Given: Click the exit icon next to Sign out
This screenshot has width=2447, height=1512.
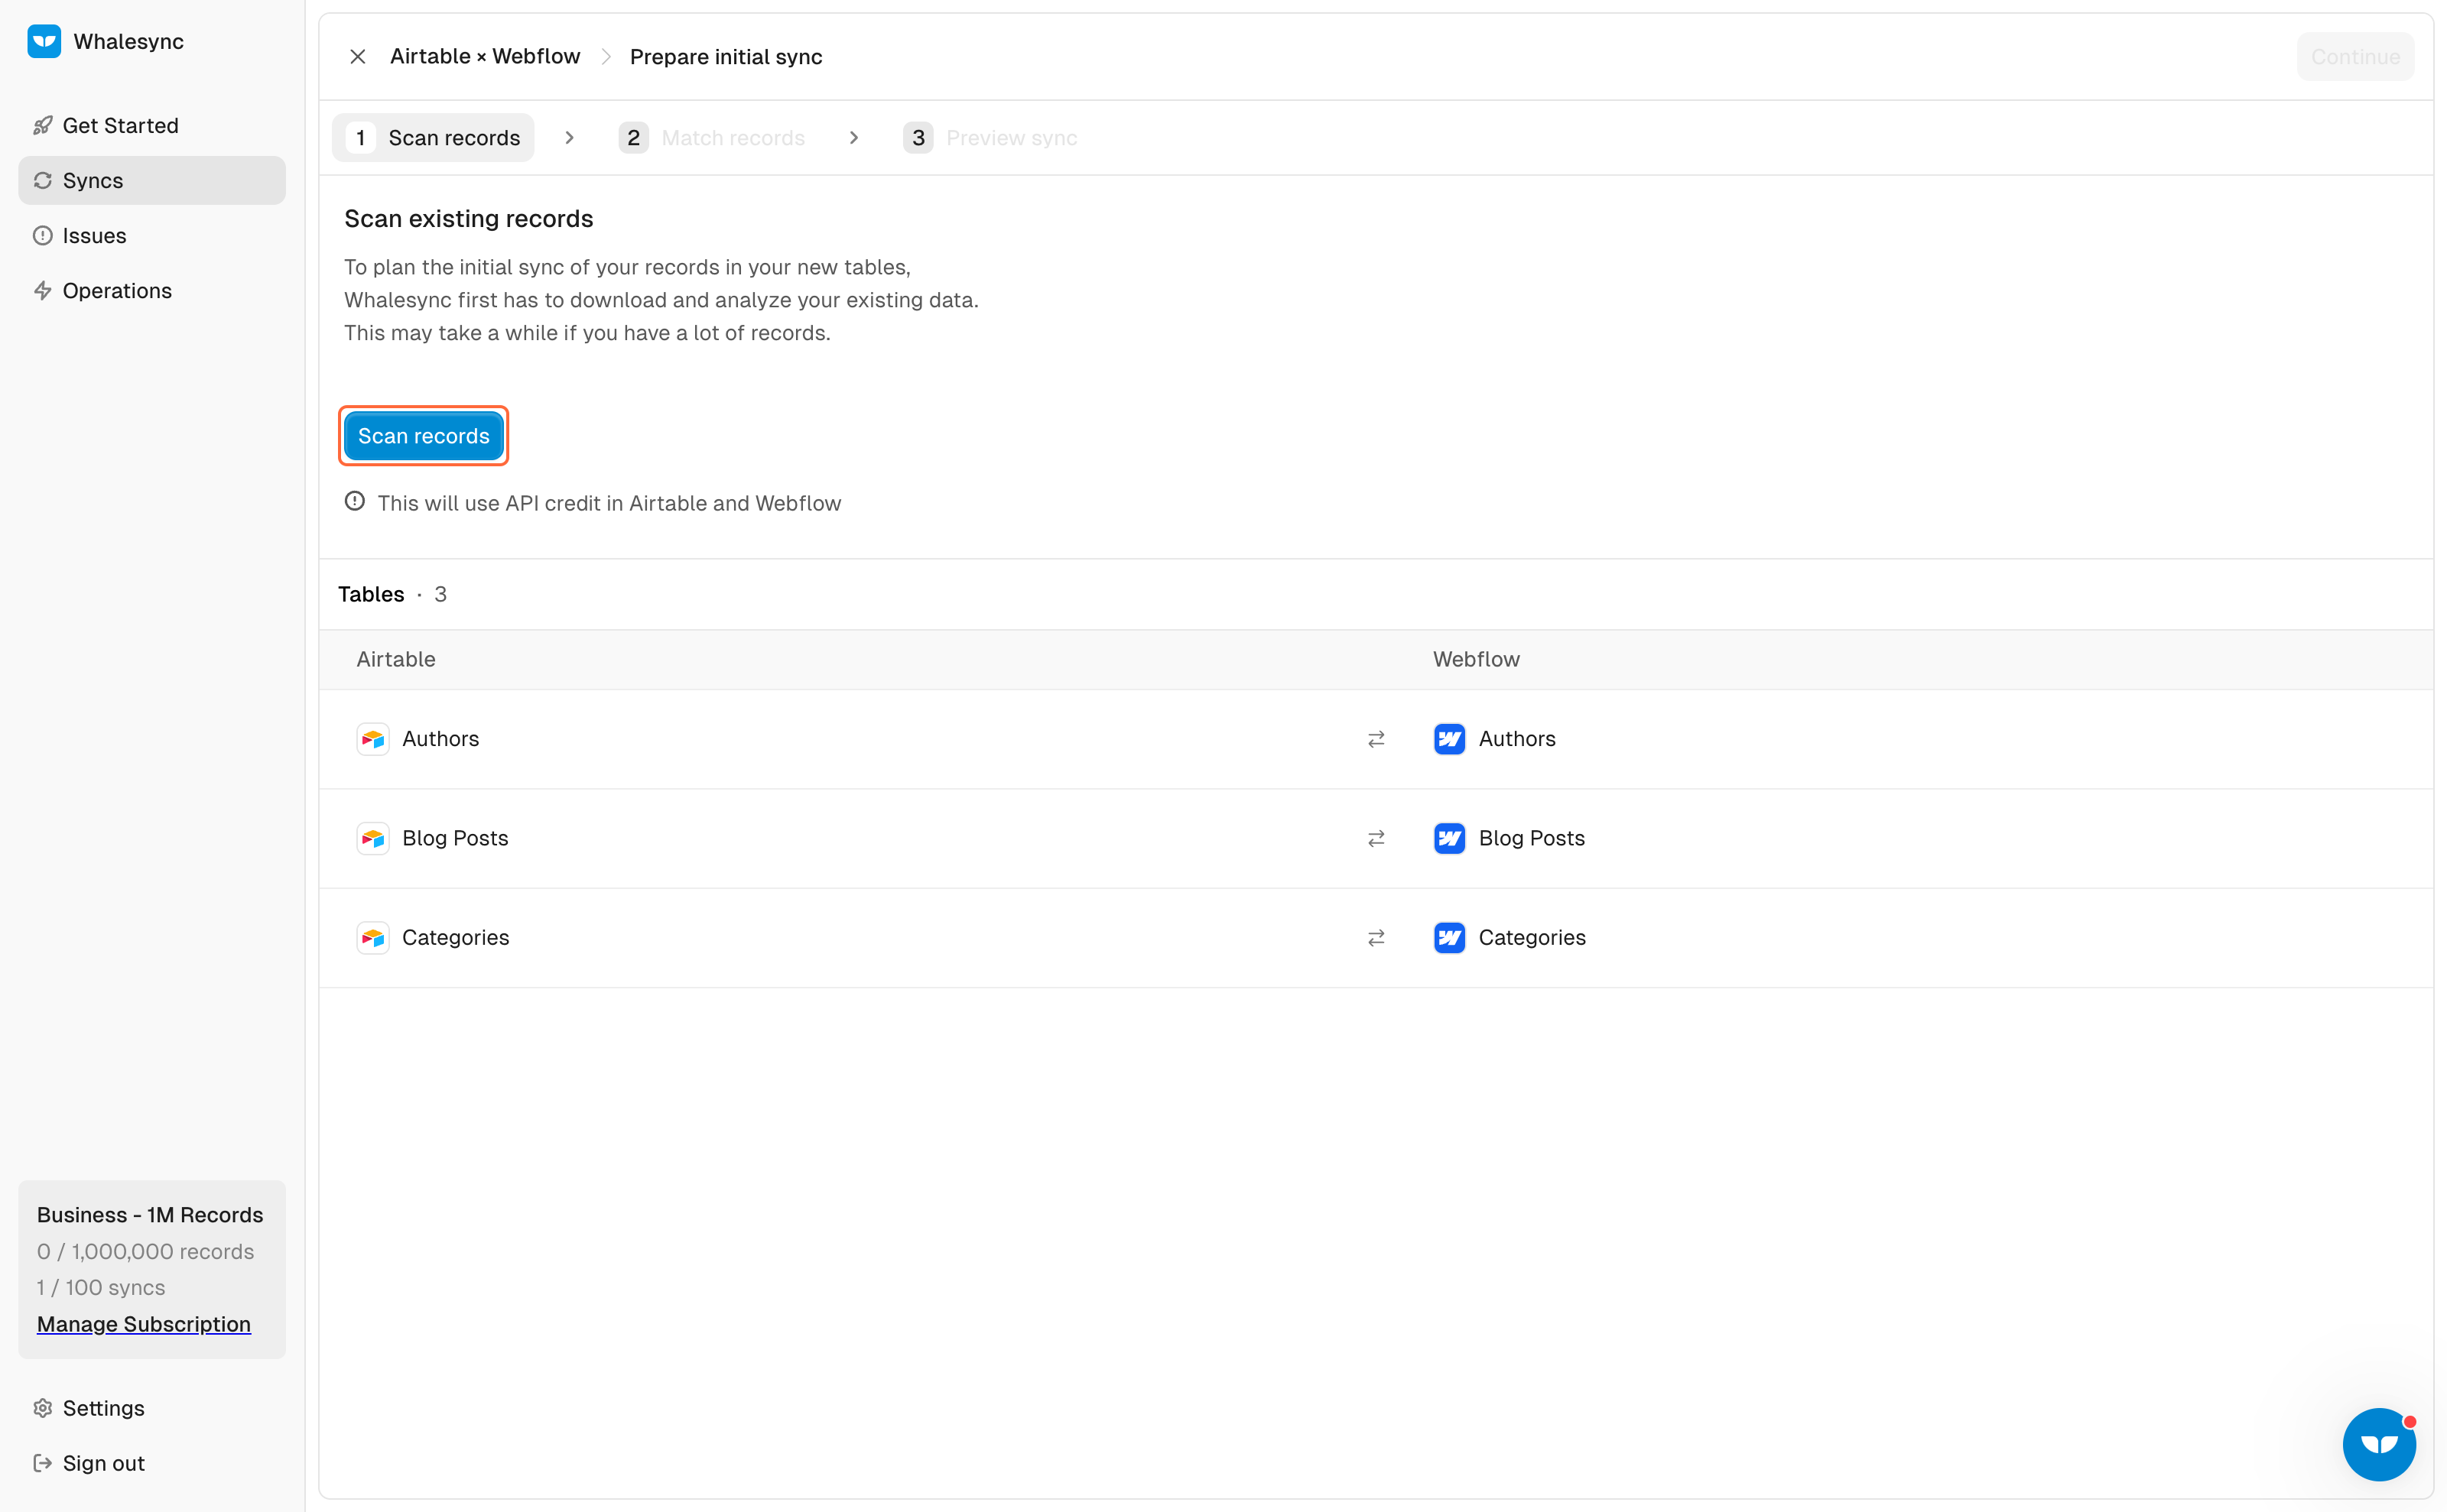Looking at the screenshot, I should point(42,1462).
